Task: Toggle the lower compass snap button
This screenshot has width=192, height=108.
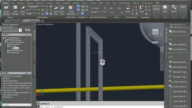Action: tap(78, 10)
